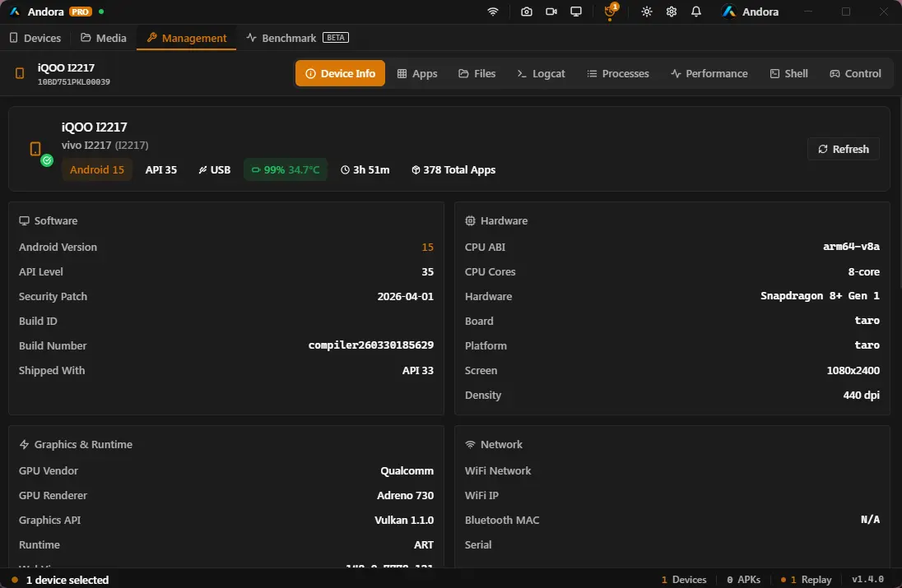The image size is (902, 588).
Task: Click the Graphics & Runtime lightning icon
Action: [24, 444]
